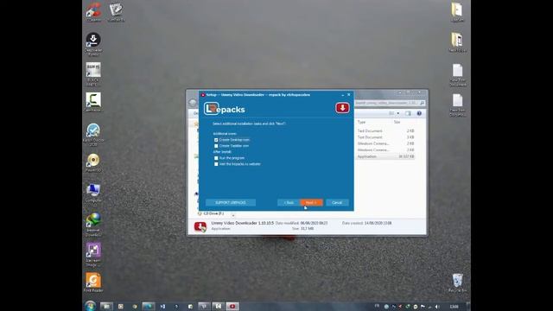
Task: Click the Explorer nav pane scroll-down arrow
Action: pos(233,214)
